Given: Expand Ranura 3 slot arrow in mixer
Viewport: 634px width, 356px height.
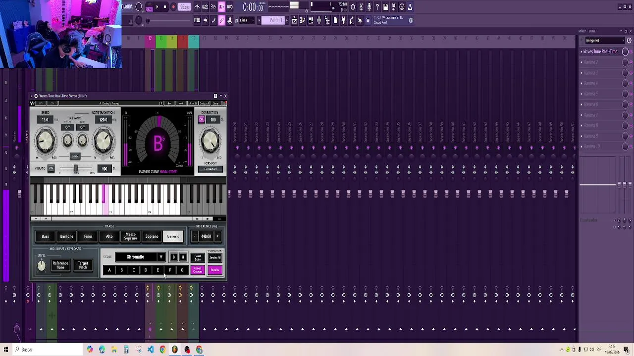Looking at the screenshot, I should 582,73.
